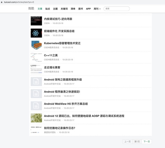This screenshot has width=165, height=148.
Task: Click CSDN程序员杂志 source under C++11之美
Action: pyautogui.click(x=52, y=60)
